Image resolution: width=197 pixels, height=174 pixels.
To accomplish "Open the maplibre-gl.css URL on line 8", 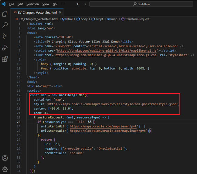I will 106,55.
